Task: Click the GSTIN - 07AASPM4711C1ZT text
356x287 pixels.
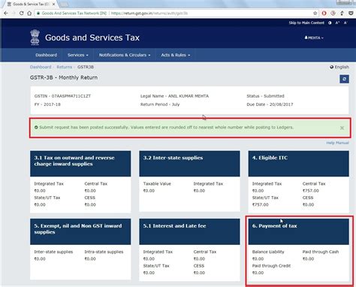Action: click(62, 96)
